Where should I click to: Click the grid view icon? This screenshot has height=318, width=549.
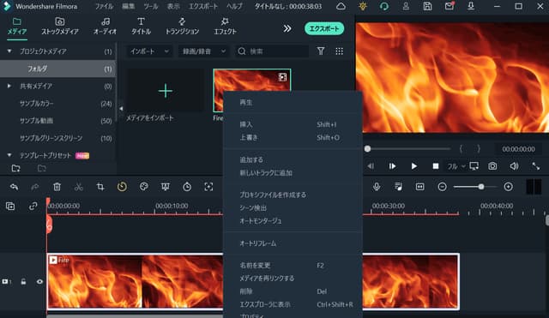click(x=340, y=51)
